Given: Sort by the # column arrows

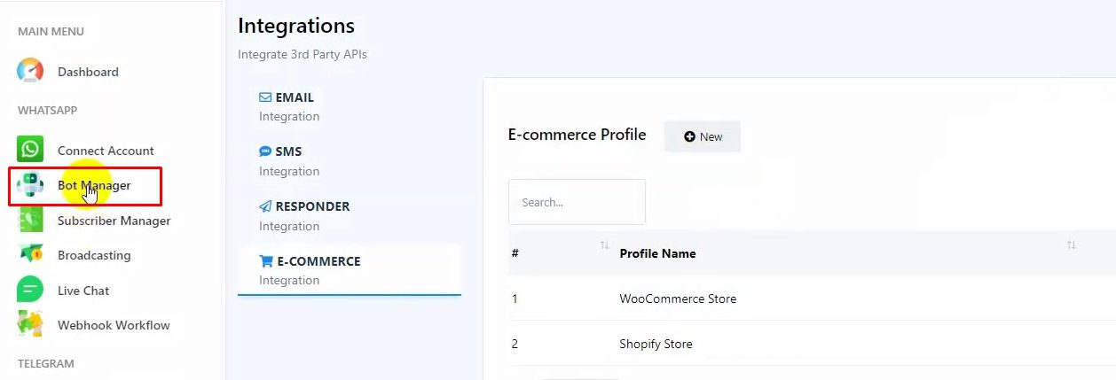Looking at the screenshot, I should click(604, 245).
